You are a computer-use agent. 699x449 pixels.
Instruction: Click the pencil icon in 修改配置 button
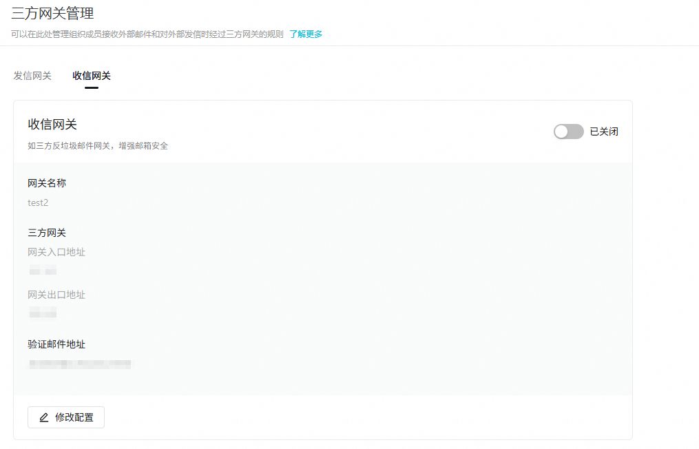click(44, 417)
